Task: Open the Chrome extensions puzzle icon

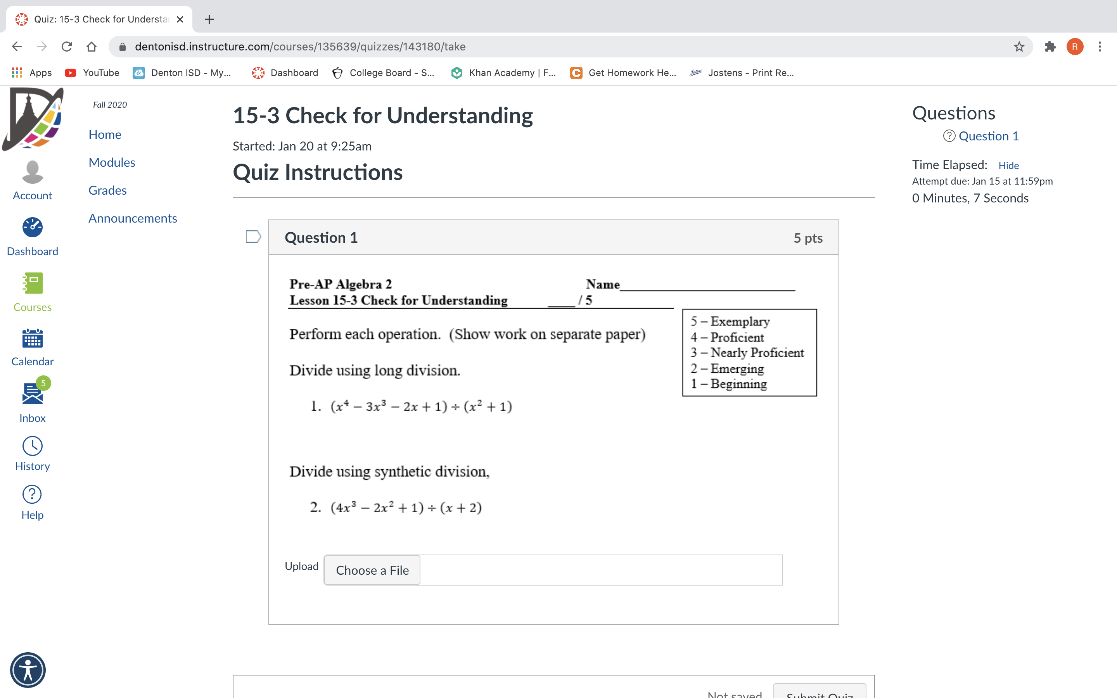Action: pyautogui.click(x=1050, y=47)
